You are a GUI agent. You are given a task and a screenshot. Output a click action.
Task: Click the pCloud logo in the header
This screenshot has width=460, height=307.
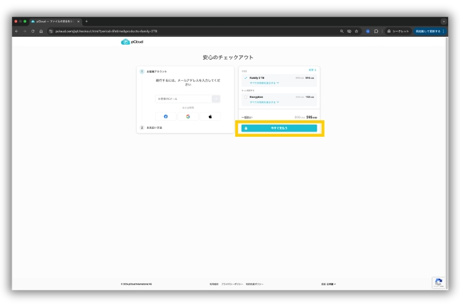point(132,42)
